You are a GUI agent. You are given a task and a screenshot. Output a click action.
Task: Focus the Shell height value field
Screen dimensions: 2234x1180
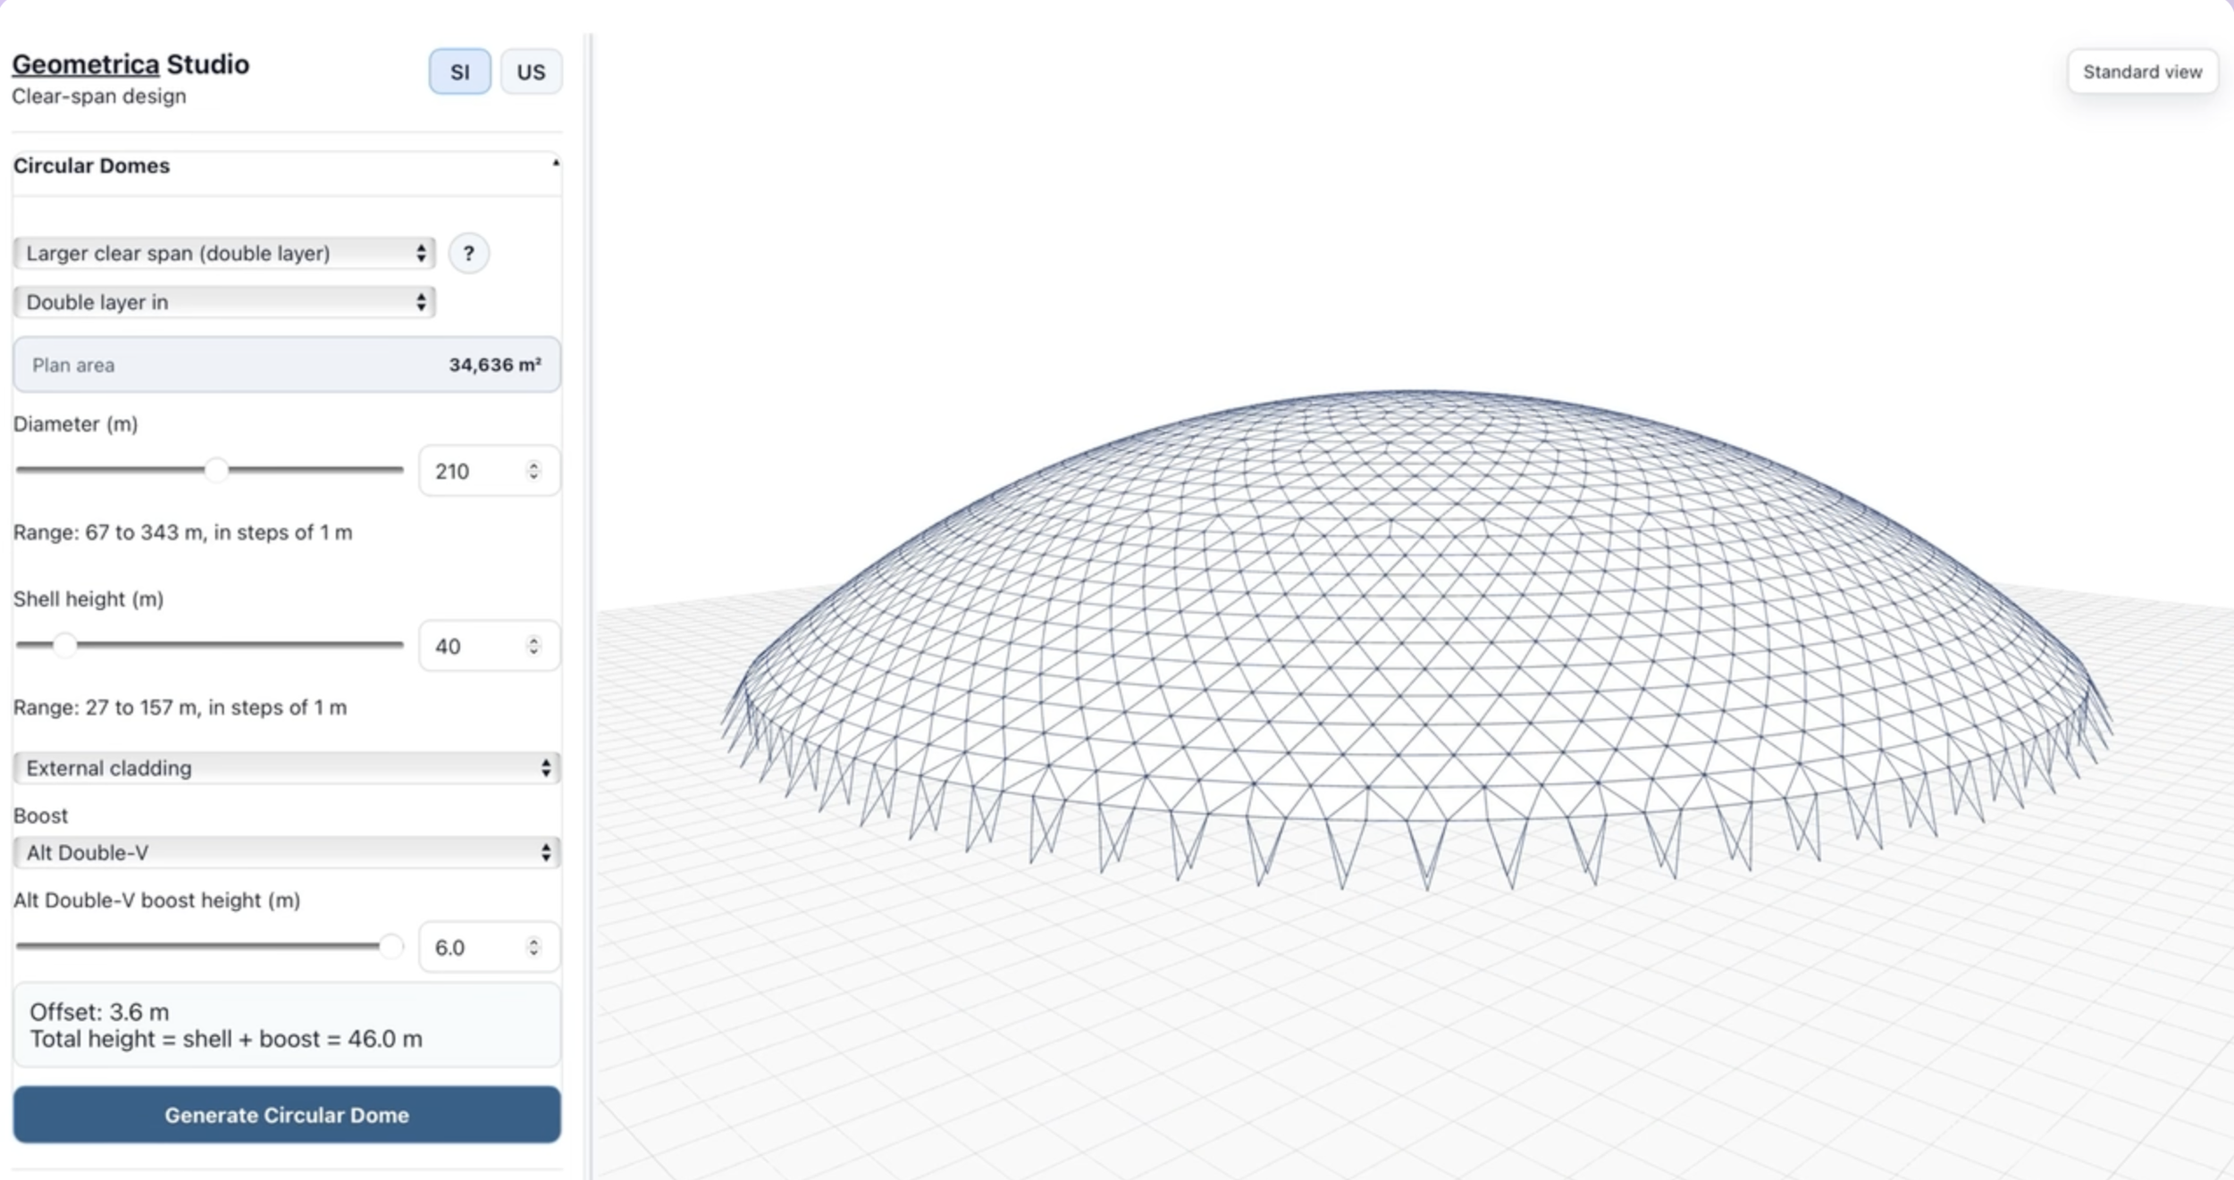[489, 646]
